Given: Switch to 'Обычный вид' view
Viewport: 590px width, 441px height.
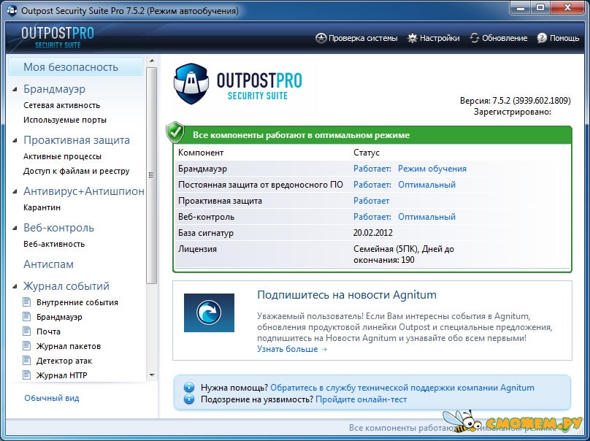Looking at the screenshot, I should tap(52, 398).
